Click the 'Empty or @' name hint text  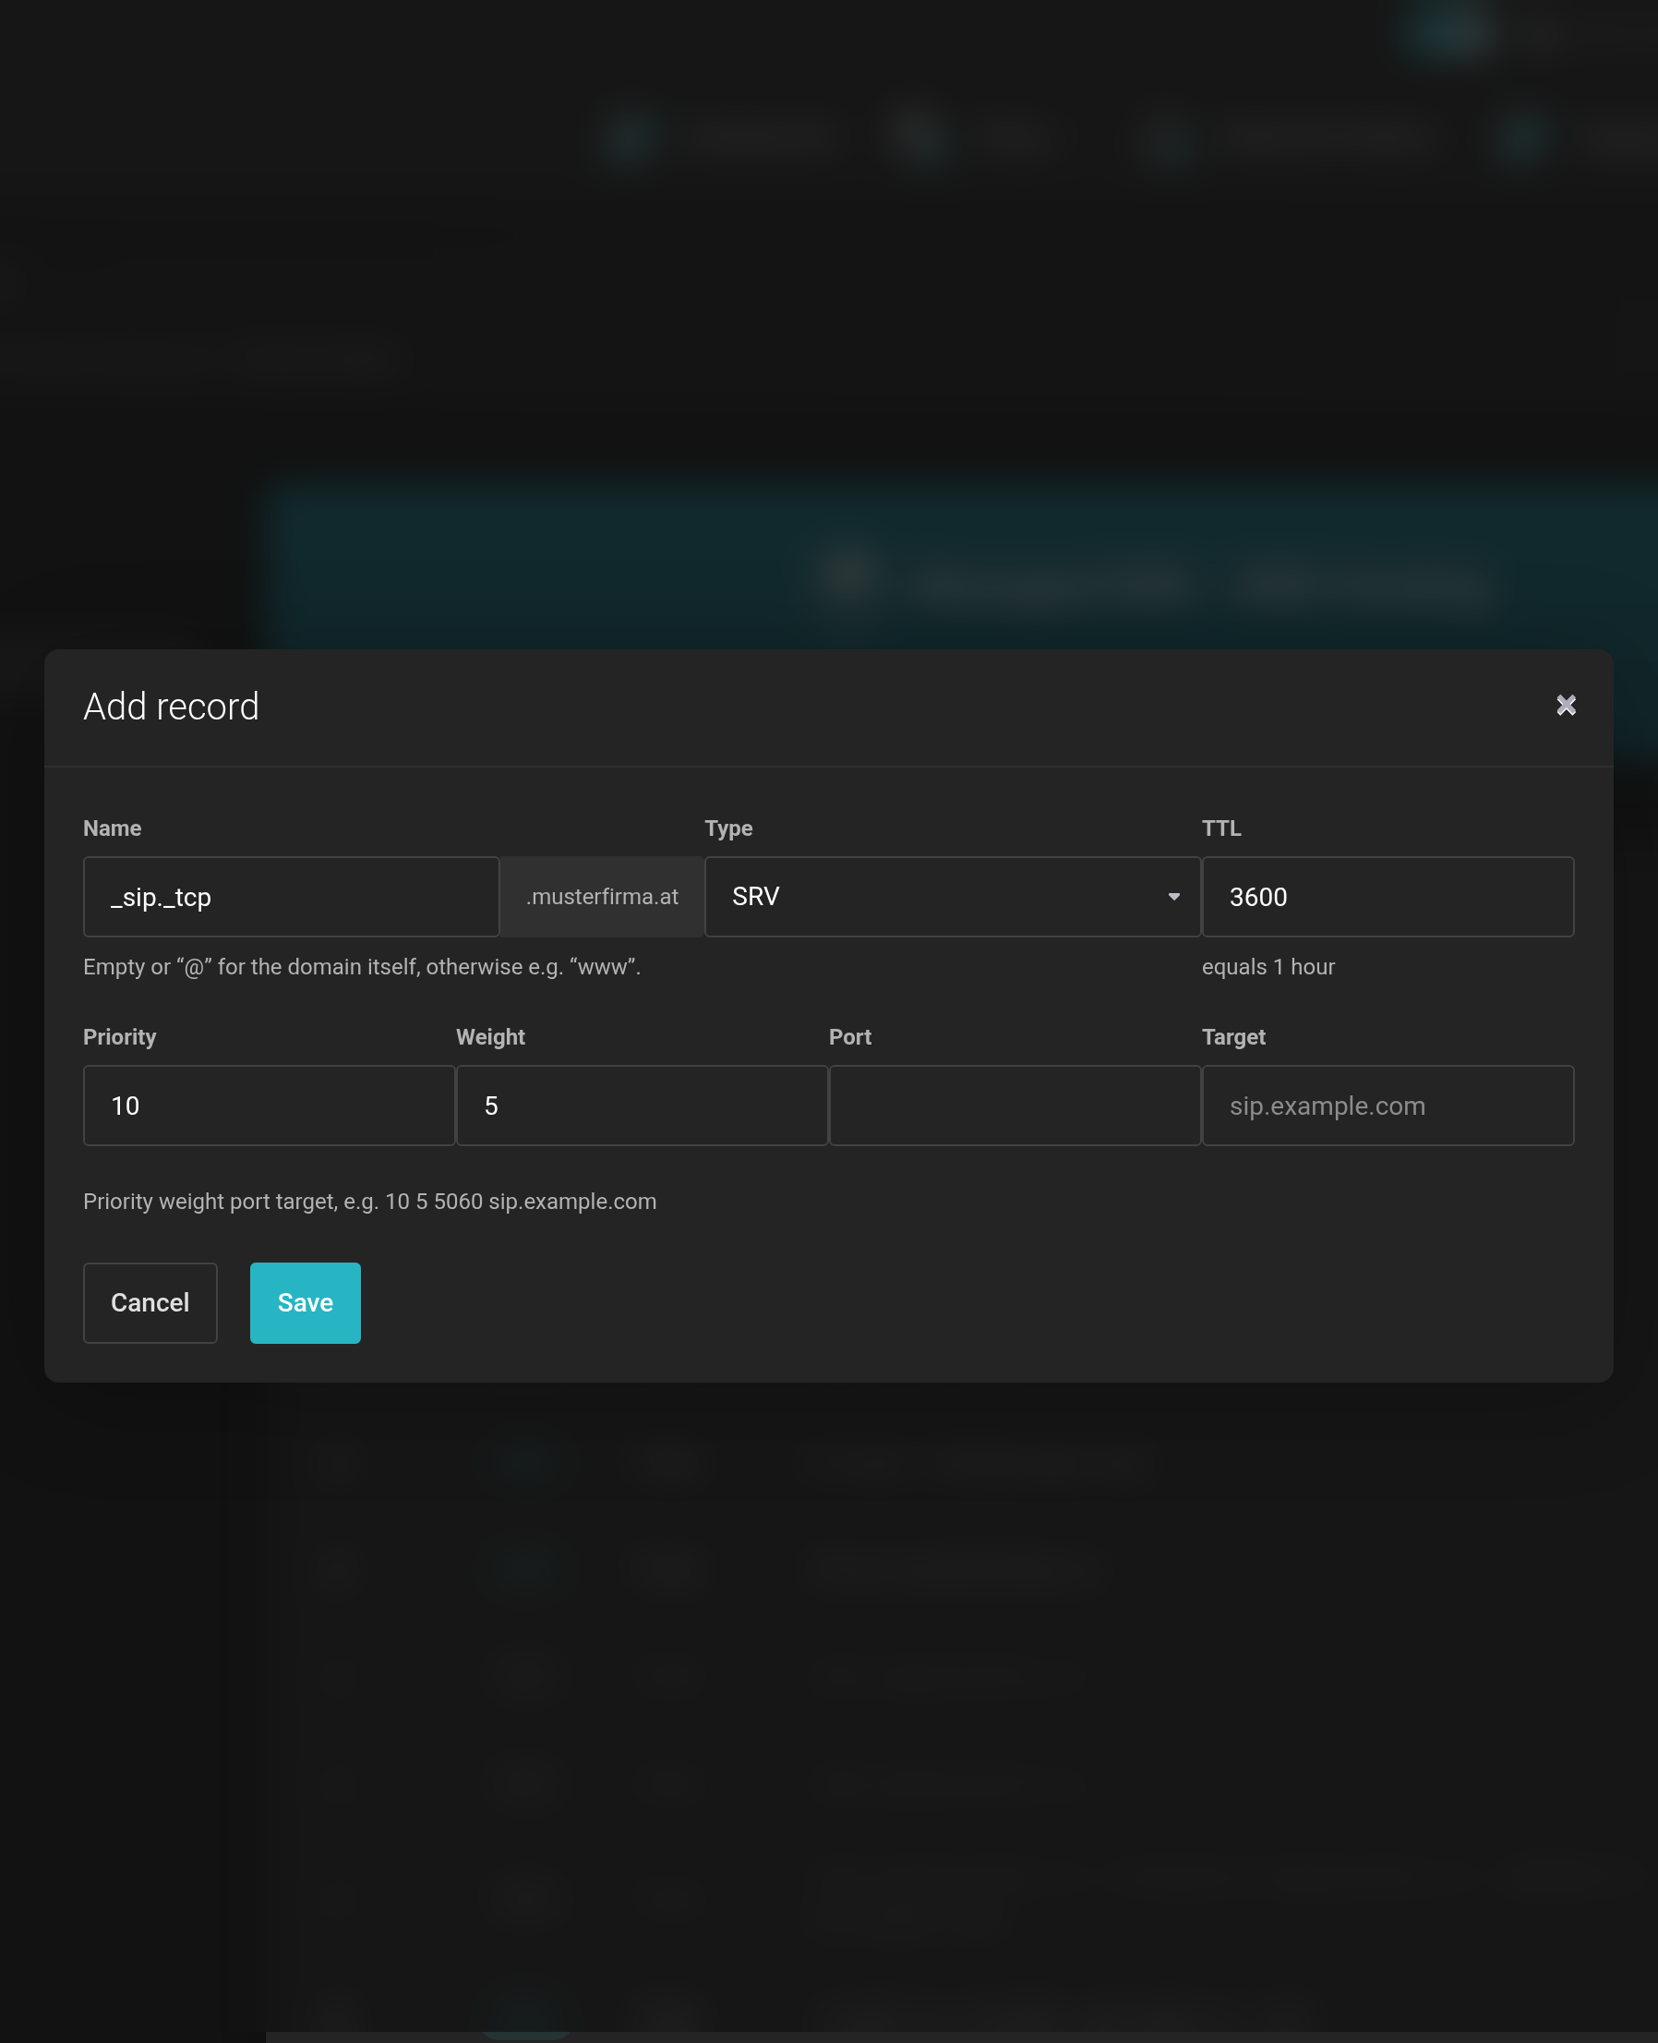(x=362, y=967)
